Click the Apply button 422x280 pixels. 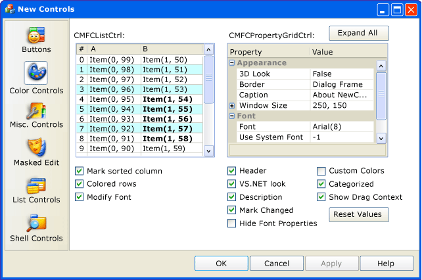tap(331, 264)
